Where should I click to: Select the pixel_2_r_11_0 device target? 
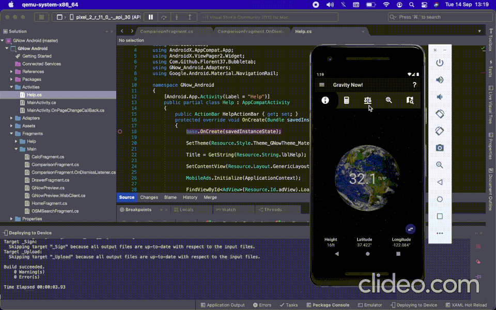(105, 17)
